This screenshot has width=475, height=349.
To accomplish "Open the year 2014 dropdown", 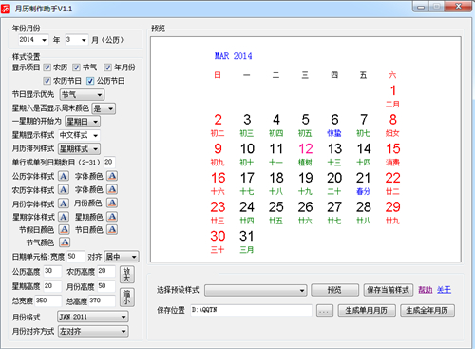I will [x=33, y=40].
